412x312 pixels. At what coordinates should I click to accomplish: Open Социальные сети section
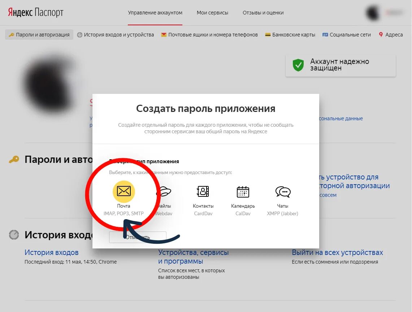pyautogui.click(x=347, y=35)
